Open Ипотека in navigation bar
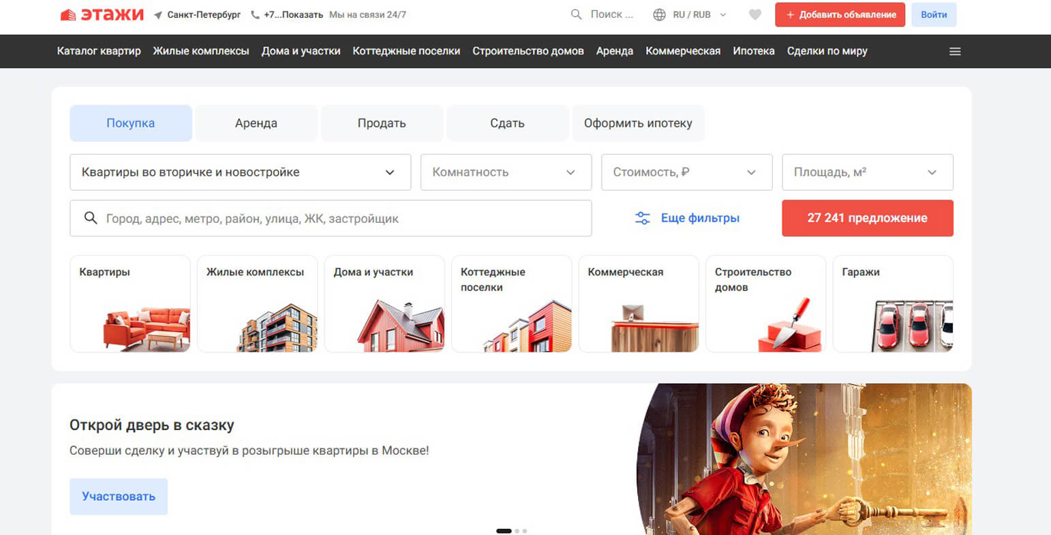Viewport: 1051px width, 535px height. 754,51
